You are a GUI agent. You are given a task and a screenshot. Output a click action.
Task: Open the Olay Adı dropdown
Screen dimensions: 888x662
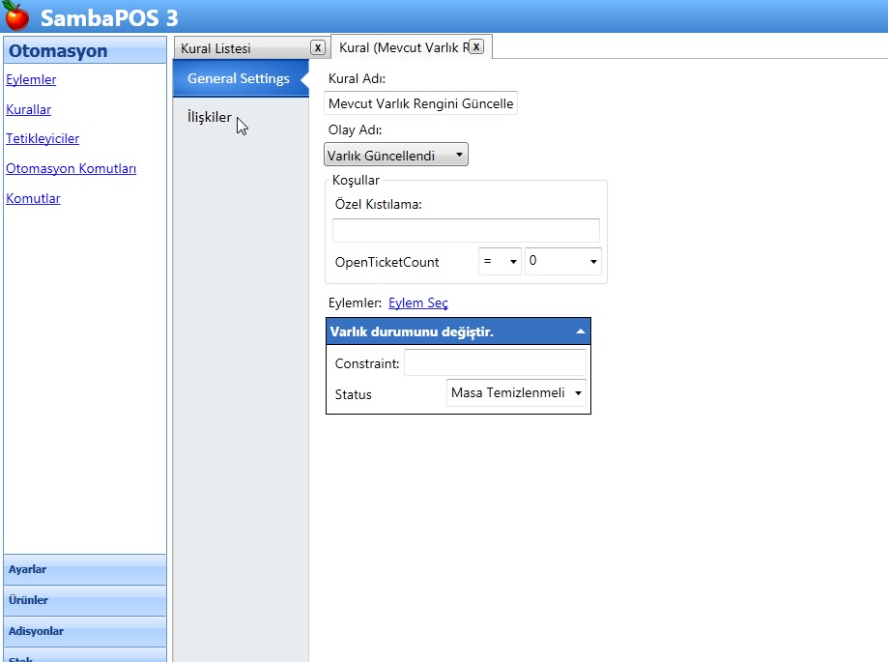(x=396, y=155)
